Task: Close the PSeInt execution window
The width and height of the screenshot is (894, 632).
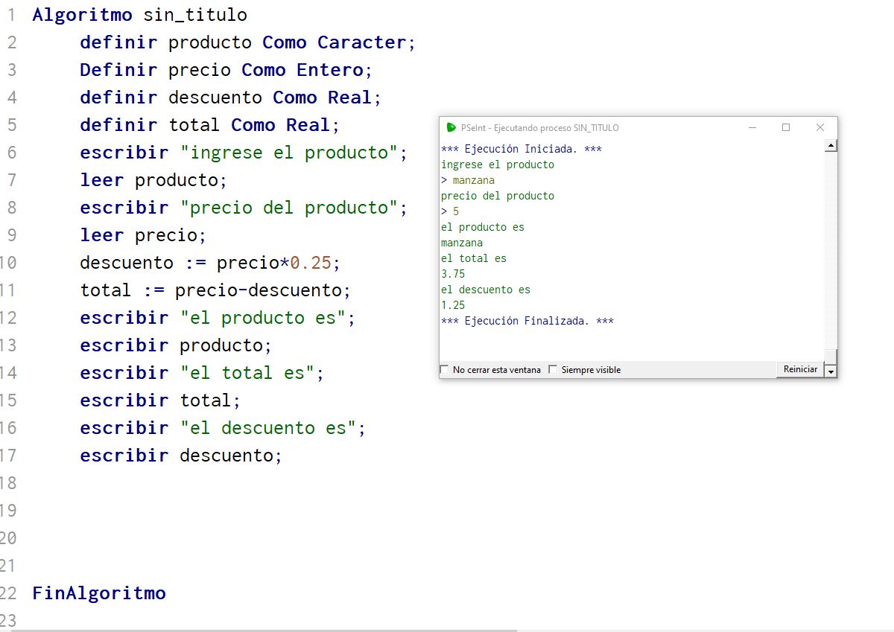Action: [819, 127]
